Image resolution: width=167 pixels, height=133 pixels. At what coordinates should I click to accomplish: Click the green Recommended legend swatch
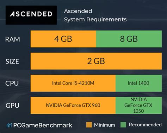[123, 125]
